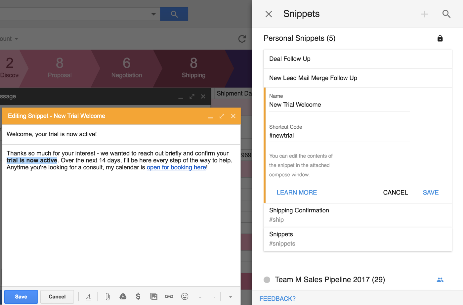
Task: Insert a photo into the snippet
Action: [154, 296]
